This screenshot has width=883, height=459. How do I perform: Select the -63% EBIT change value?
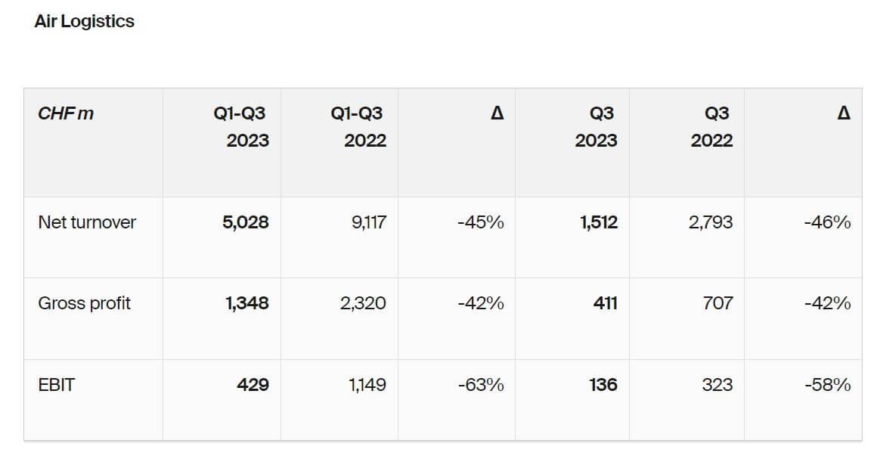pos(481,385)
